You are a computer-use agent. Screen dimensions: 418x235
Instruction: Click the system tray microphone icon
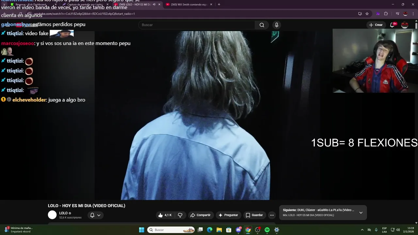(x=376, y=230)
